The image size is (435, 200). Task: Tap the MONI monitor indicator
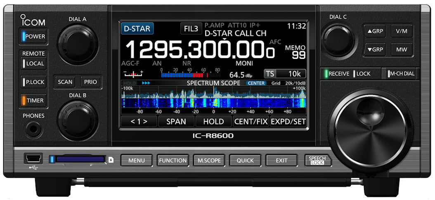[x=244, y=64]
